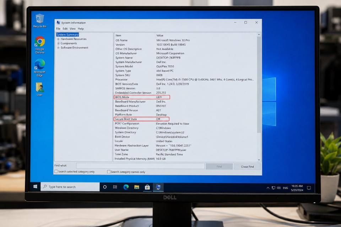Select the Platform Role row
341x227 pixels.
[185, 115]
